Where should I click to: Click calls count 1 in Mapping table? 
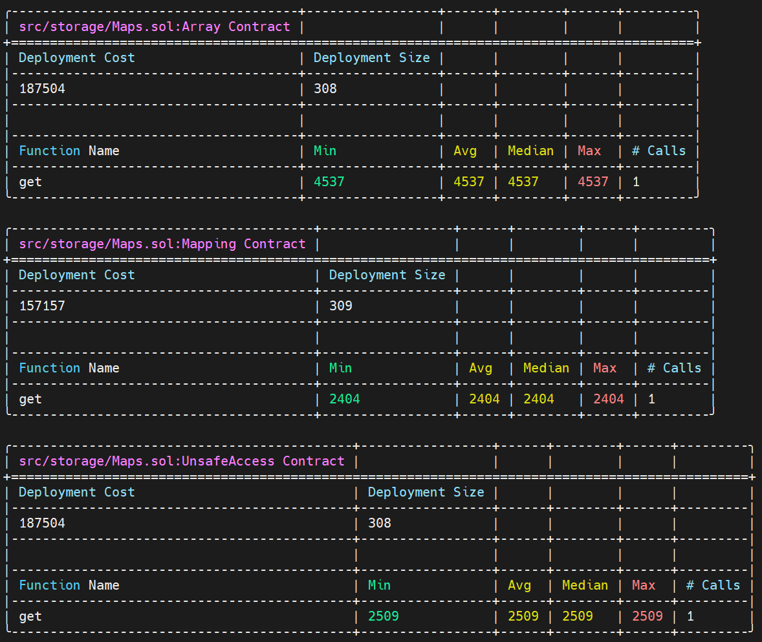click(651, 399)
